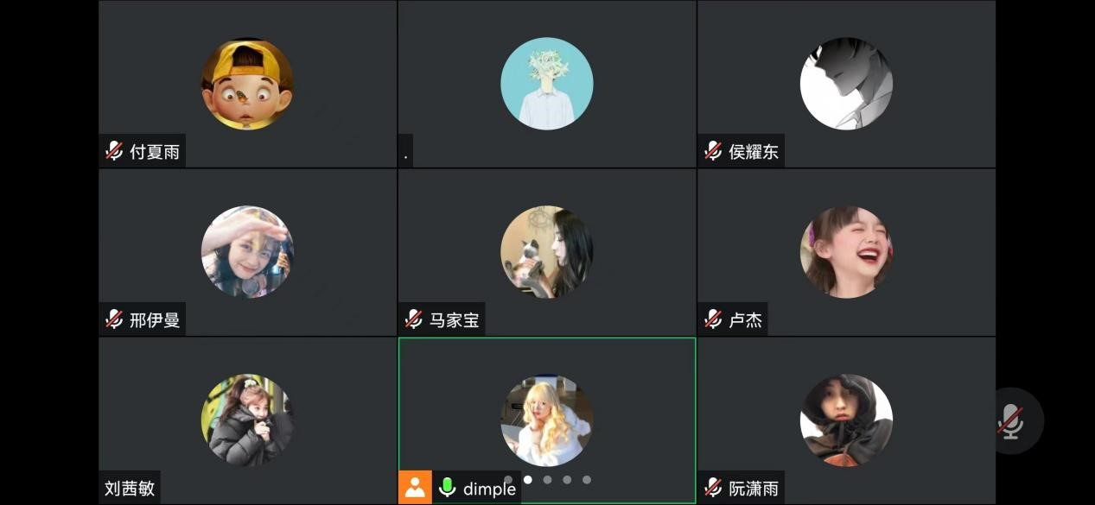1095x505 pixels.
Task: Click the muted mic icon beside 阮潇雨
Action: tap(713, 489)
